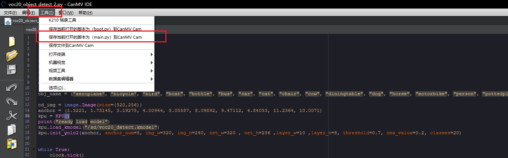Open 选项(O)... from tools menu
508x158 pixels.
(x=57, y=88)
